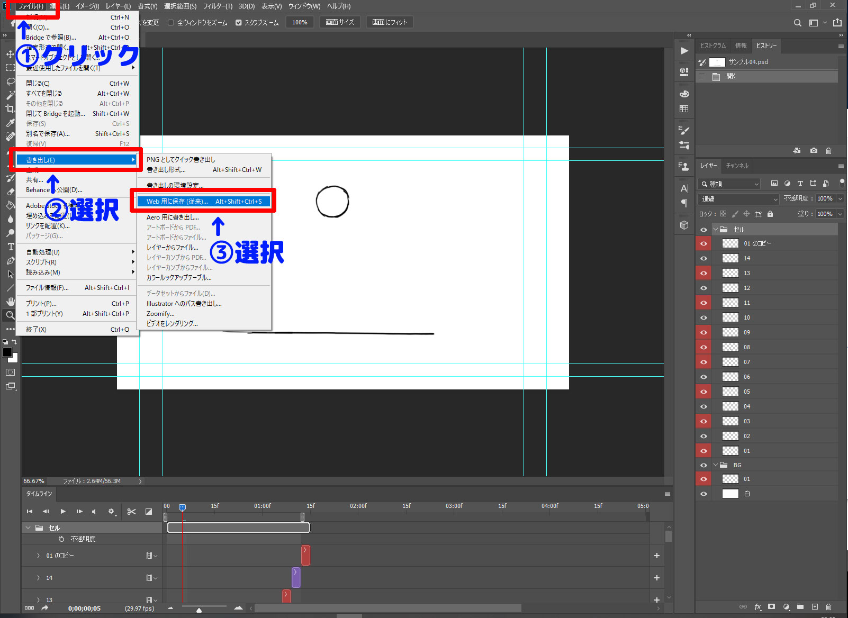Go to first frame in timeline
The image size is (848, 618).
coord(30,511)
